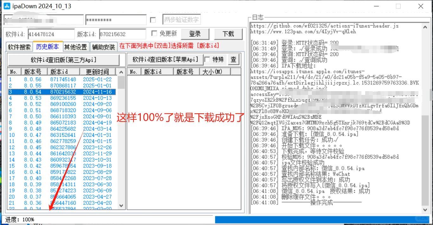
Task: Click the 下载 download button
Action: point(228,34)
